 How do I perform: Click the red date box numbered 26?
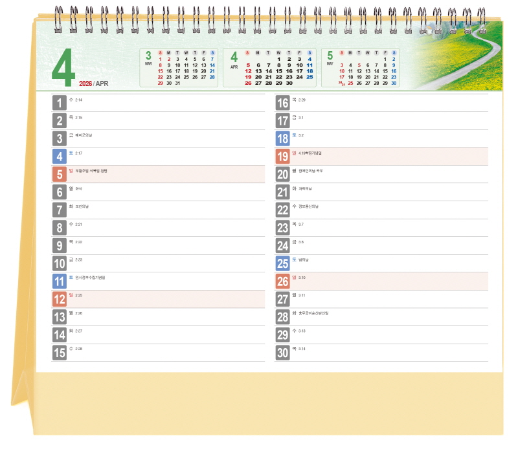pyautogui.click(x=282, y=281)
